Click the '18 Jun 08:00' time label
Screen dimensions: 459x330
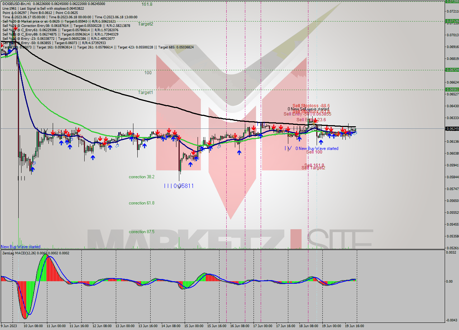(x=308, y=326)
